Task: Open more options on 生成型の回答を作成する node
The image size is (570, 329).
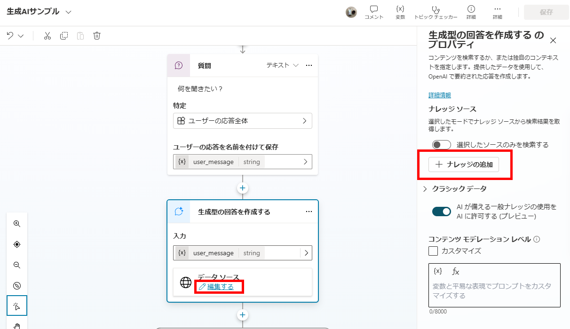Action: 309,211
